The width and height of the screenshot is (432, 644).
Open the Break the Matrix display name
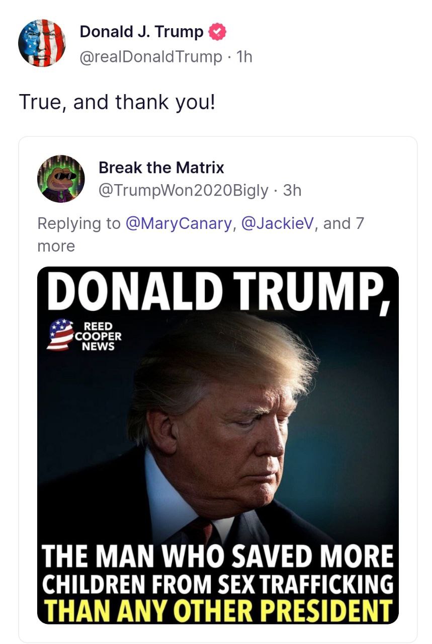(x=161, y=167)
